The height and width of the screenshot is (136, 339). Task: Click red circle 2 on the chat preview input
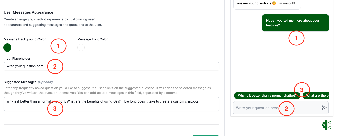tap(286, 108)
